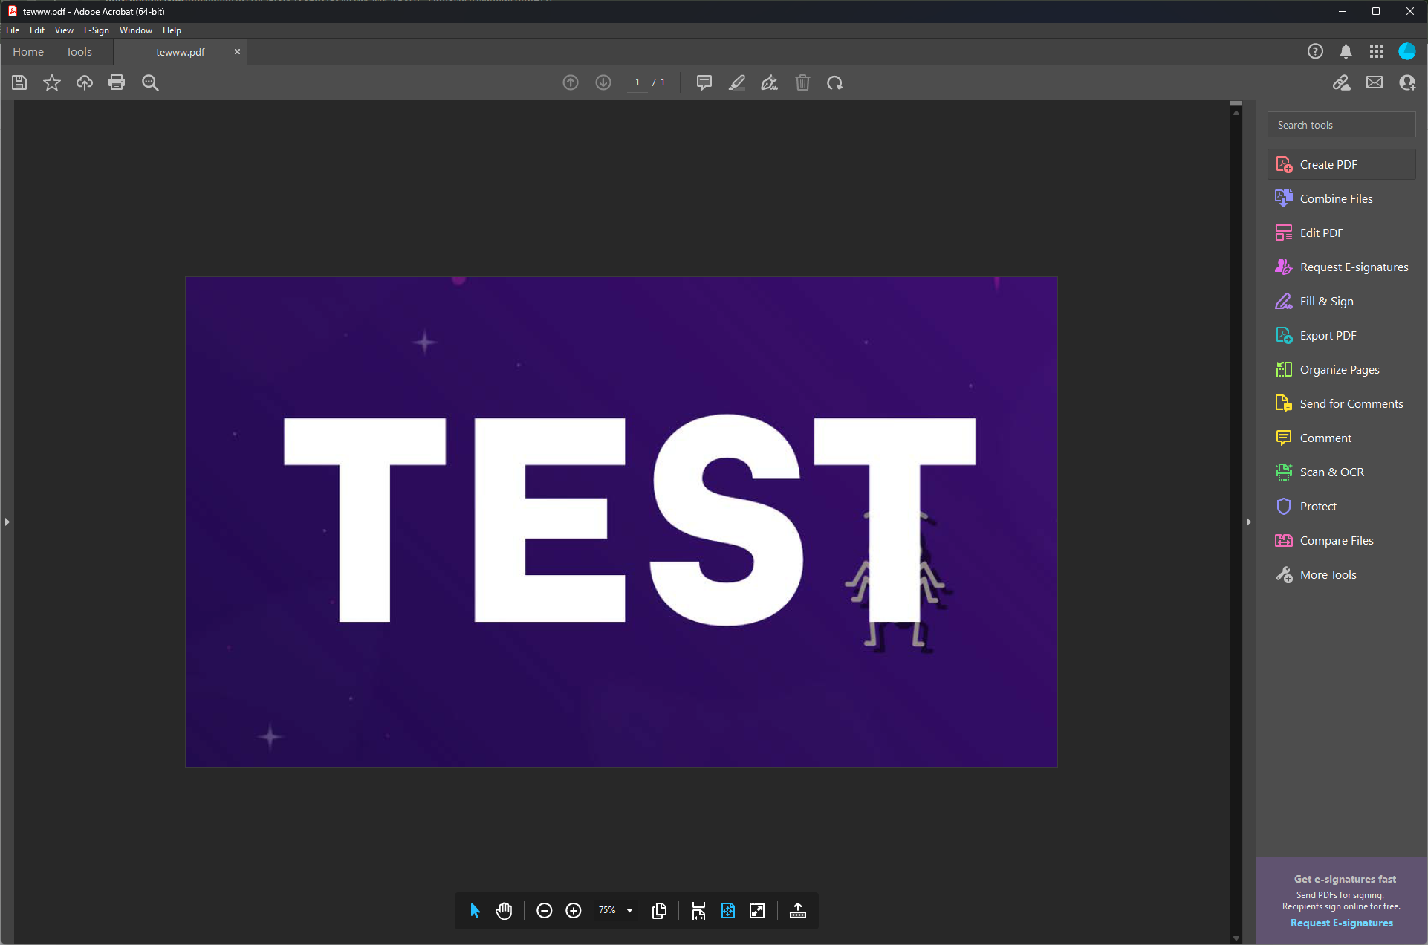The image size is (1428, 945).
Task: Click the Rotate page icon
Action: [835, 82]
